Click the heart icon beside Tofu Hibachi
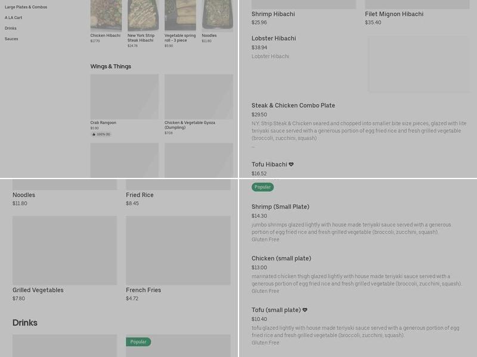Screen dimensions: 477x357 291,164
